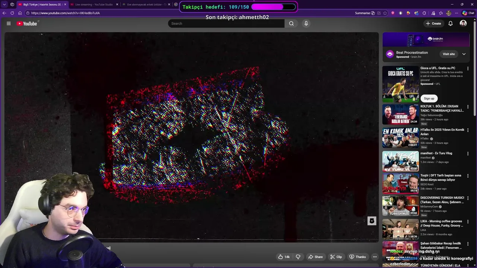Switch to Eve alınmayacak erkek ünlüler tab
Screen dimensions: 477x268
pyautogui.click(x=146, y=4)
